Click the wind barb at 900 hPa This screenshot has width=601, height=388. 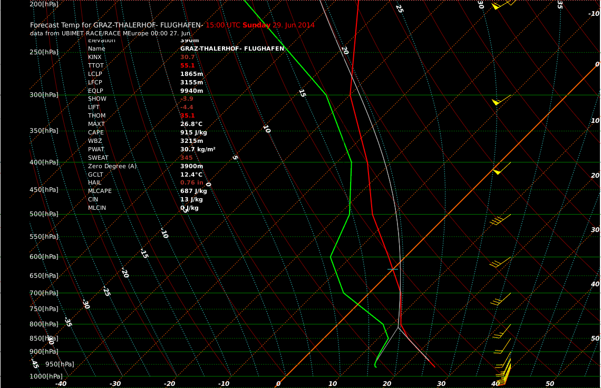[502, 360]
